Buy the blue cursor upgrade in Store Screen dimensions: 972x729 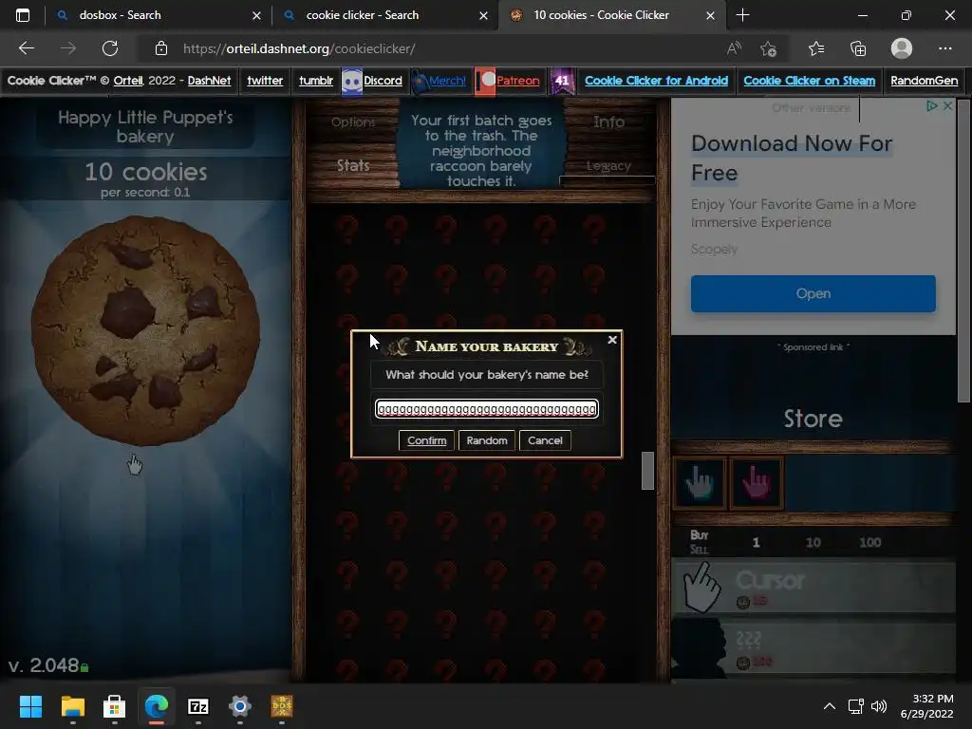point(700,483)
